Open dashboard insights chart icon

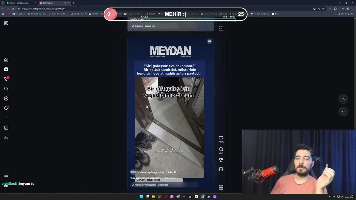point(6,128)
